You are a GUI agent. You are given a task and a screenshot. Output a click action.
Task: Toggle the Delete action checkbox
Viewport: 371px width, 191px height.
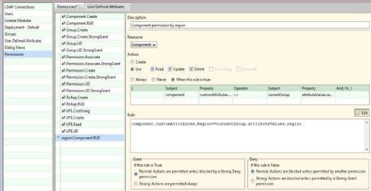pyautogui.click(x=191, y=69)
